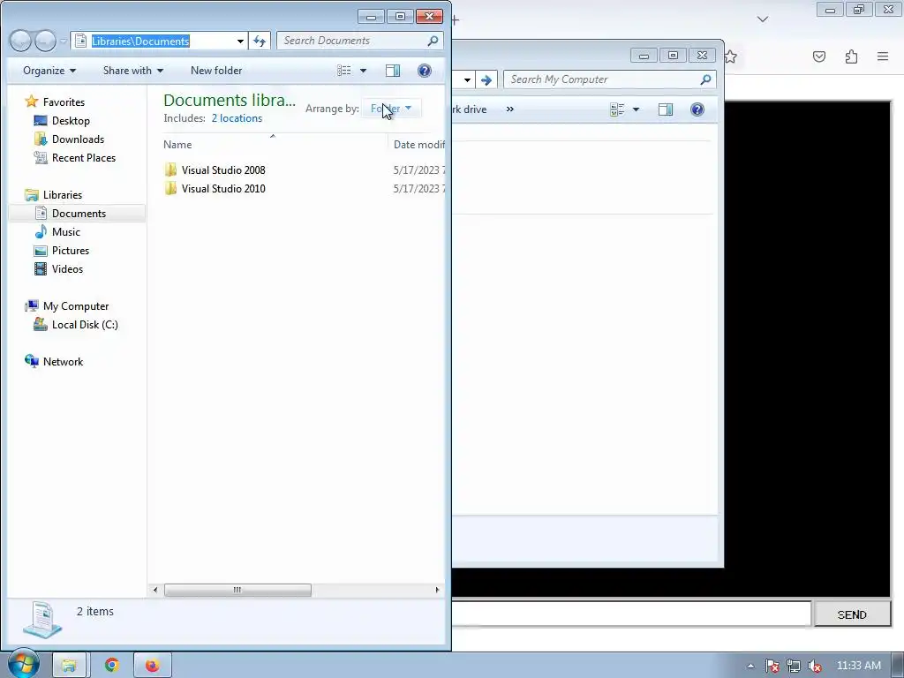904x678 pixels.
Task: Click Favorites in the navigation pane
Action: (x=64, y=102)
